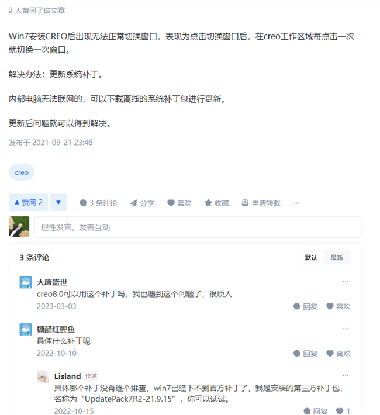Click the creo topic tag
The width and height of the screenshot is (380, 415).
[x=22, y=172]
